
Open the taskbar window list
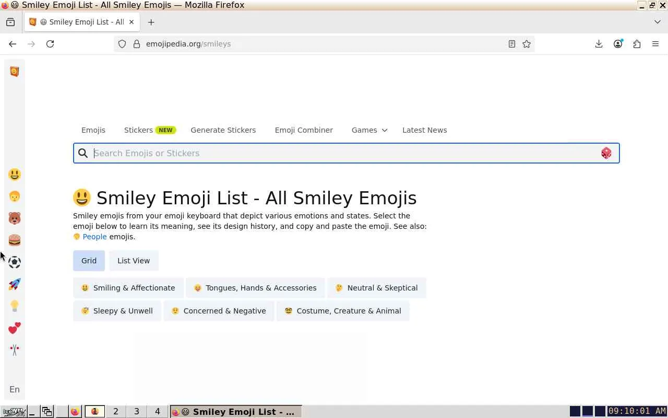point(47,412)
